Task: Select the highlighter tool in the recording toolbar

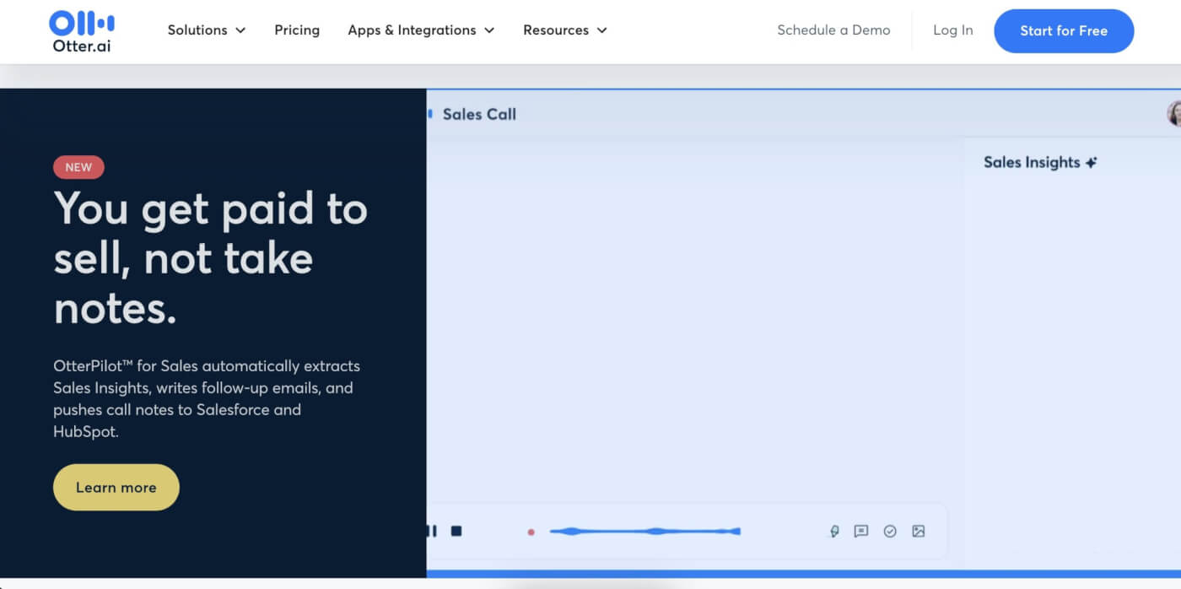Action: point(833,531)
